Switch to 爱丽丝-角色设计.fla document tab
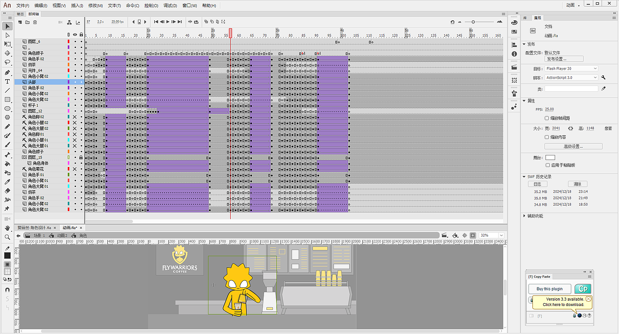The width and height of the screenshot is (619, 334). [34, 227]
